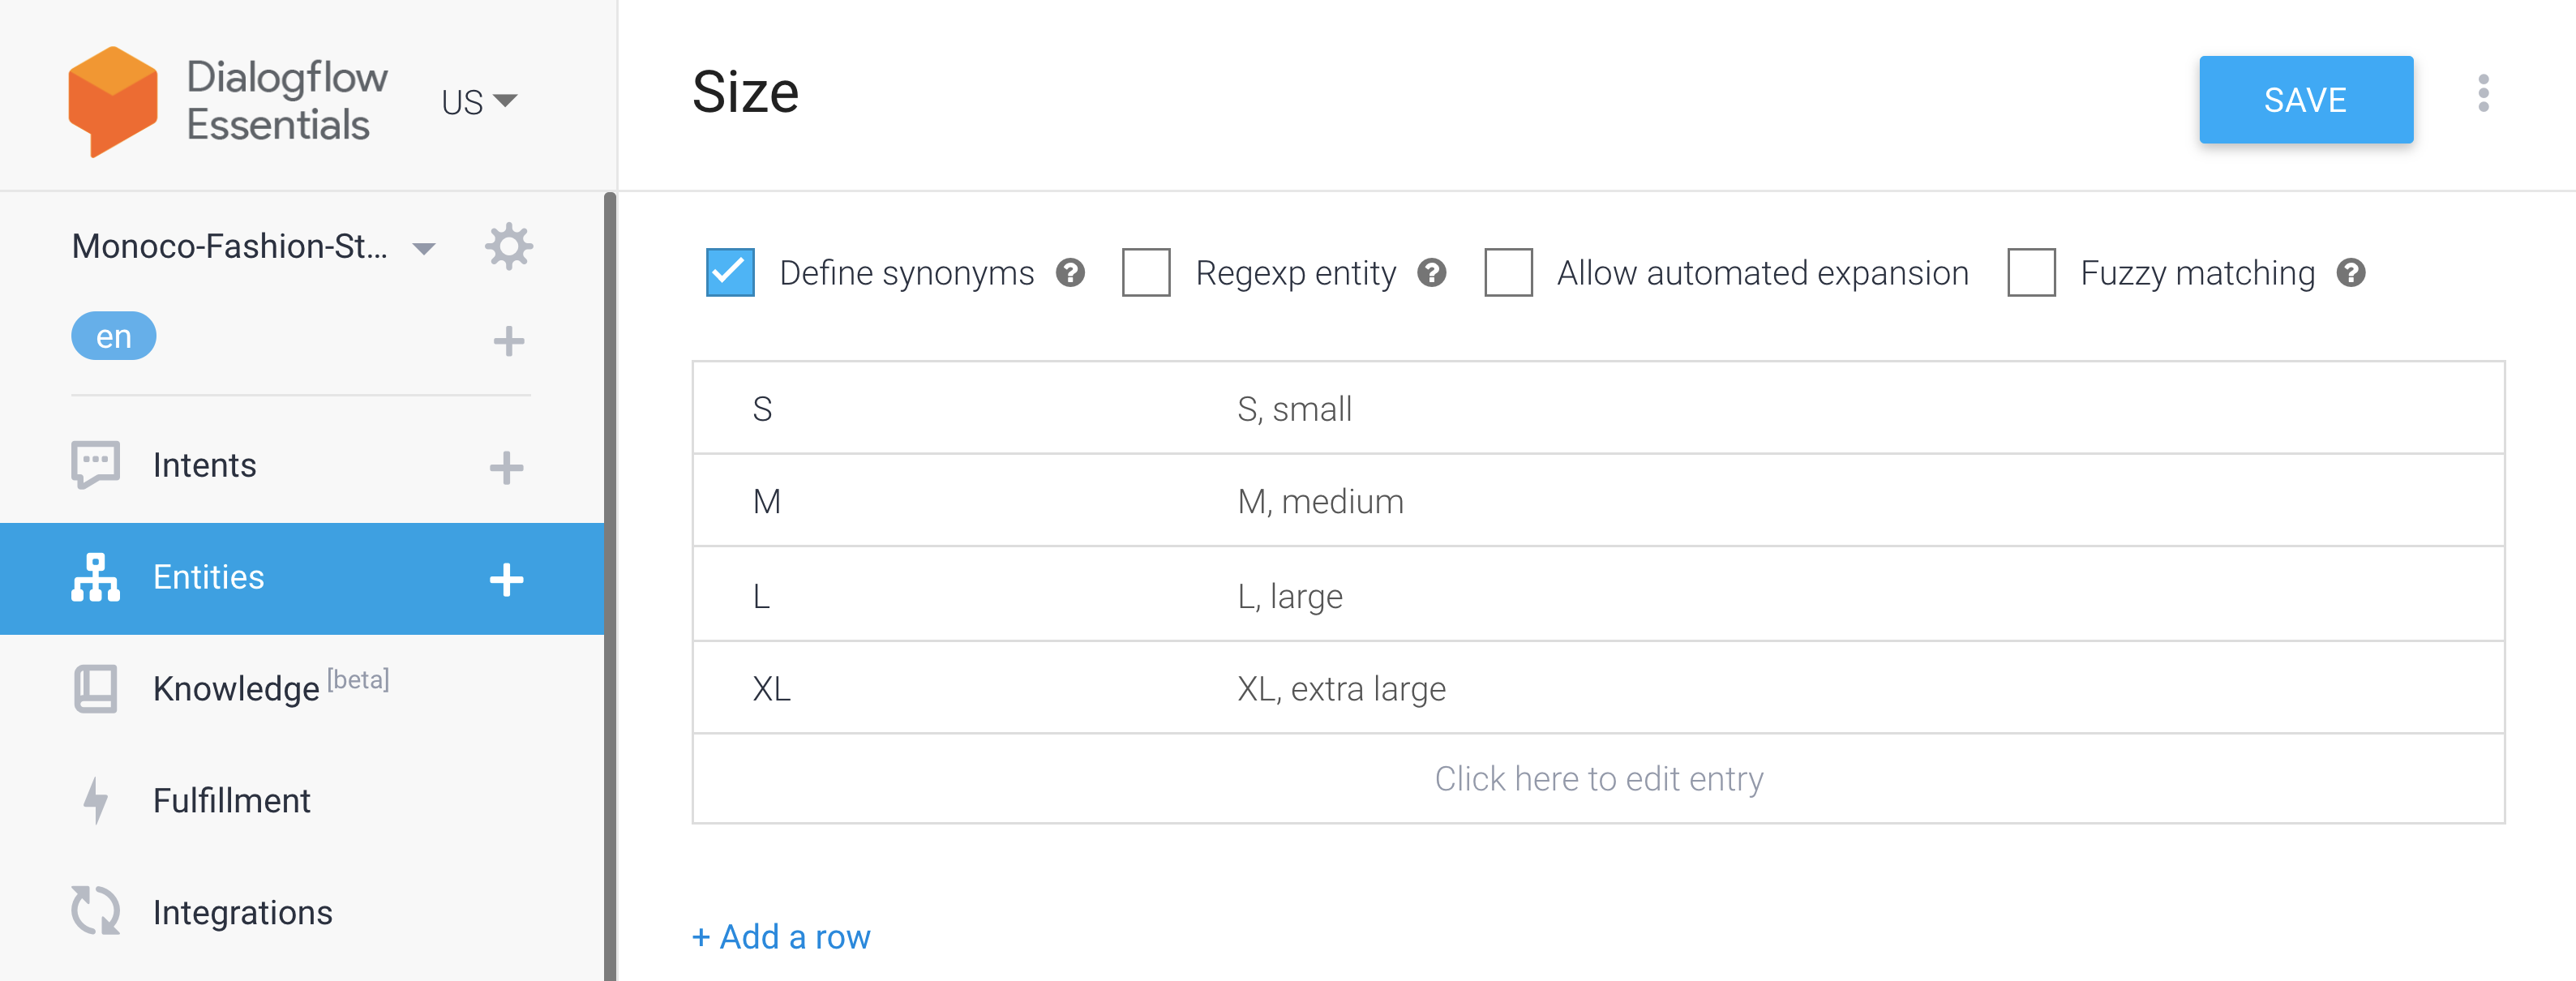Add a new language with plus icon
This screenshot has width=2576, height=981.
tap(509, 341)
